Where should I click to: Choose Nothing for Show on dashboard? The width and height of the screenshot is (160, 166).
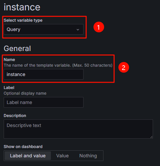[x=88, y=156]
